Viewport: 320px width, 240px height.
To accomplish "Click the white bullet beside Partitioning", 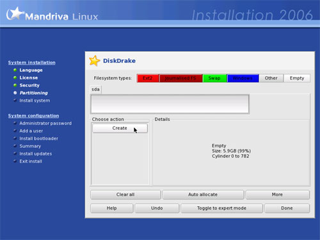I will (15, 93).
